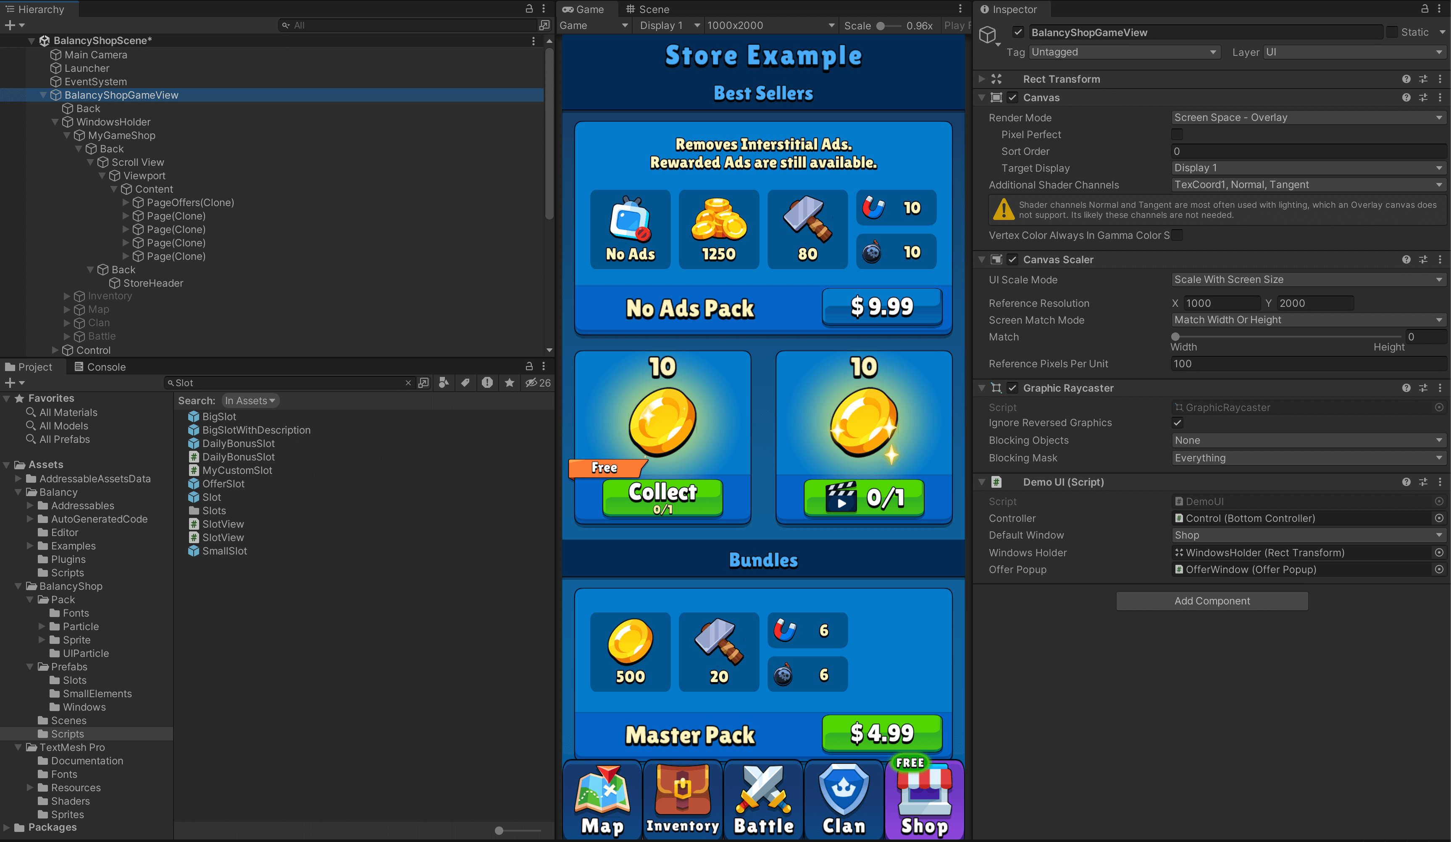Uncheck Ignore Reversed Graphics
The width and height of the screenshot is (1451, 842).
(1178, 423)
